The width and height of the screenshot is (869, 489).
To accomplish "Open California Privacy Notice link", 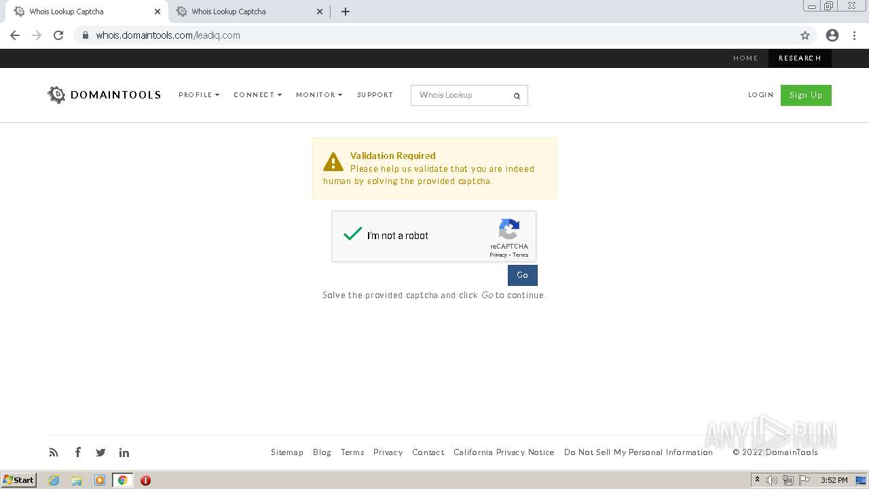I will 504,452.
